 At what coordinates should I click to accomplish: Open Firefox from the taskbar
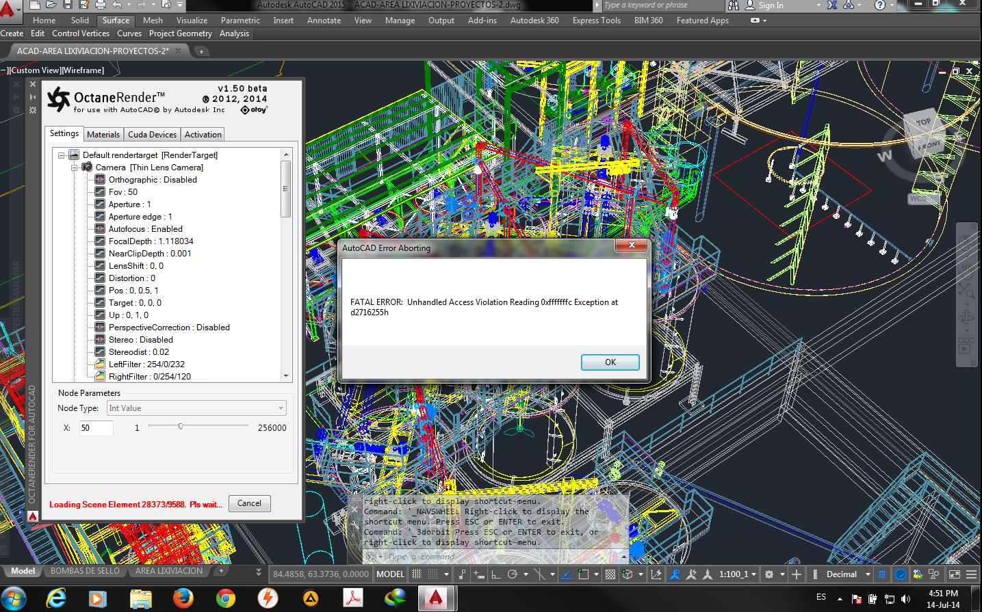tap(183, 599)
